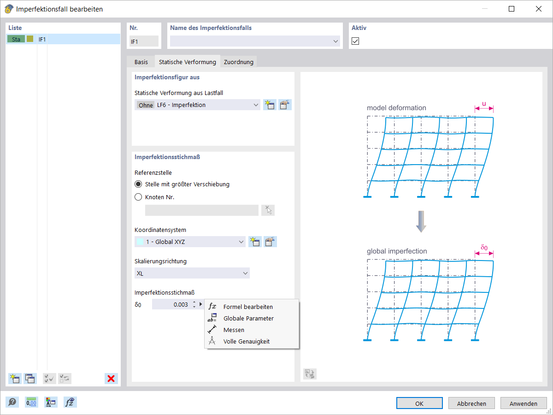Select Statische Verformung tab

pyautogui.click(x=188, y=62)
